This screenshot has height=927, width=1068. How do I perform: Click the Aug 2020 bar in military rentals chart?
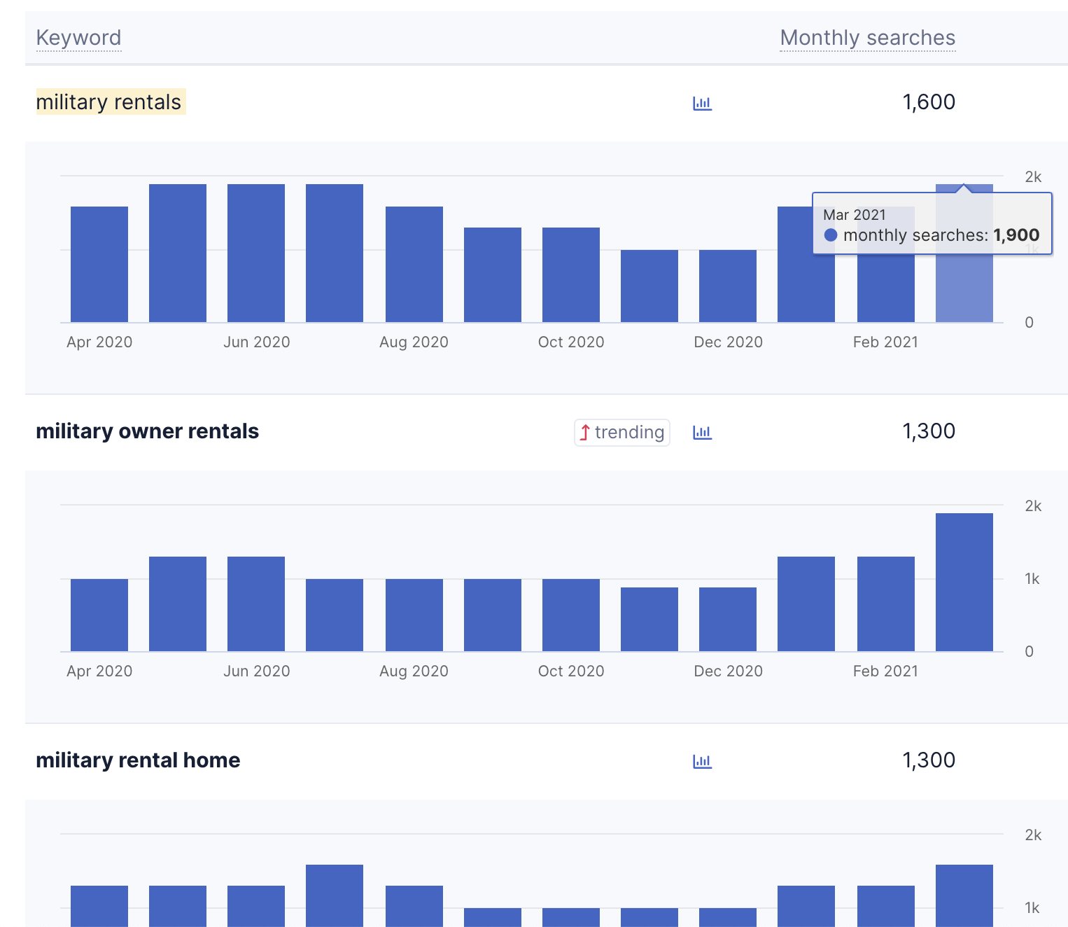[x=414, y=265]
